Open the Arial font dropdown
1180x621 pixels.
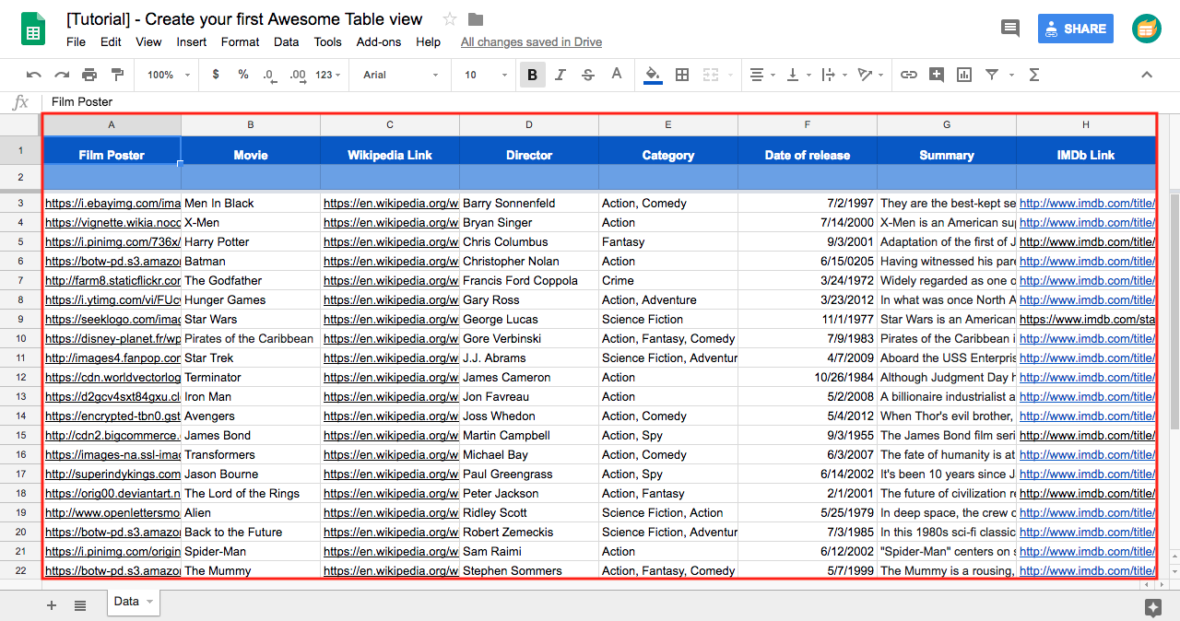click(400, 75)
